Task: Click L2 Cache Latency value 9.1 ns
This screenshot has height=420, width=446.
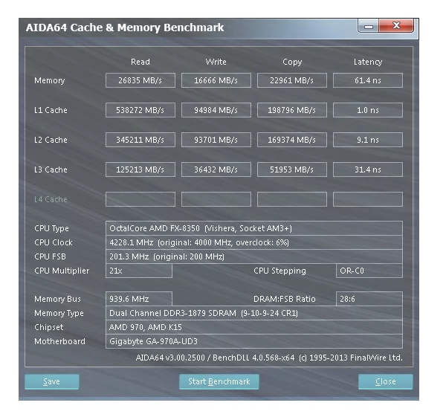Action: (368, 140)
